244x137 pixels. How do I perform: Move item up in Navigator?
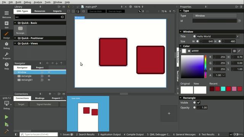pos(61,63)
